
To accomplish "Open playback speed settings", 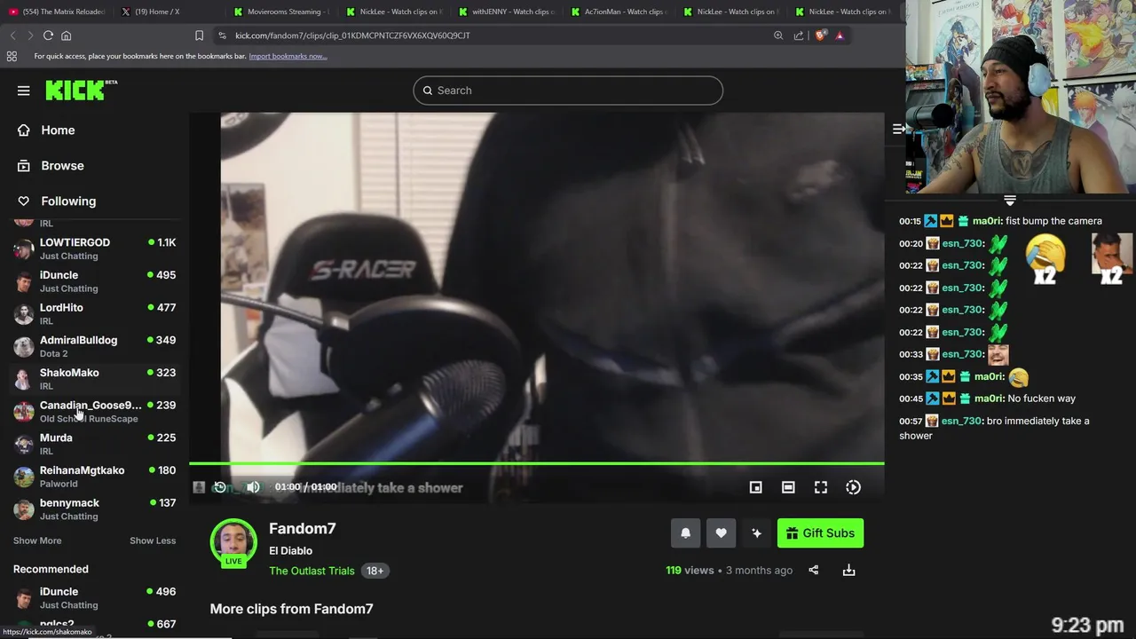I will [x=853, y=487].
